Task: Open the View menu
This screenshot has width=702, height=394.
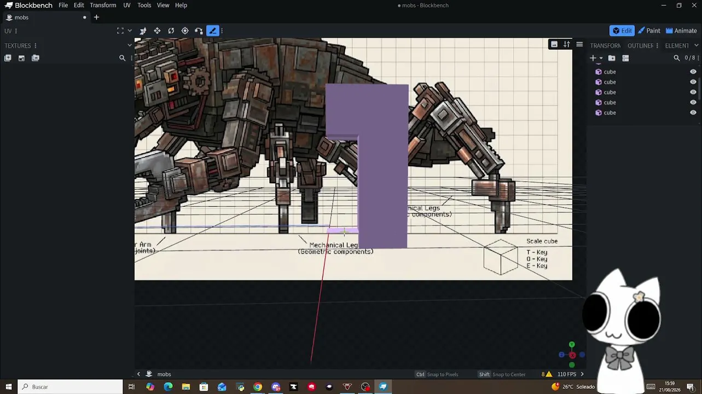Action: pyautogui.click(x=163, y=5)
